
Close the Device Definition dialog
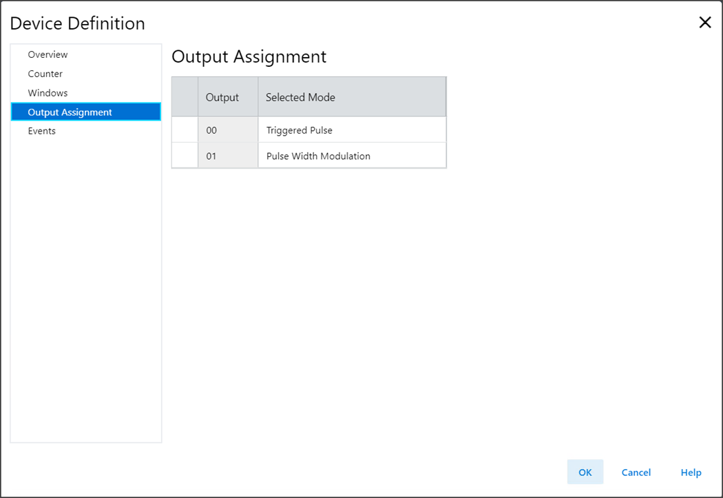click(x=705, y=23)
